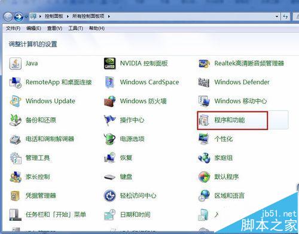Click the 电源选项 battery icon

tap(109, 139)
